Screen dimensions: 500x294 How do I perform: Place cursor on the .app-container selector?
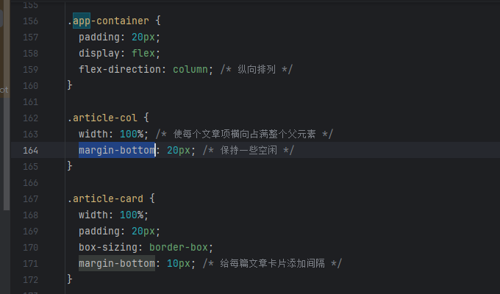click(x=108, y=21)
